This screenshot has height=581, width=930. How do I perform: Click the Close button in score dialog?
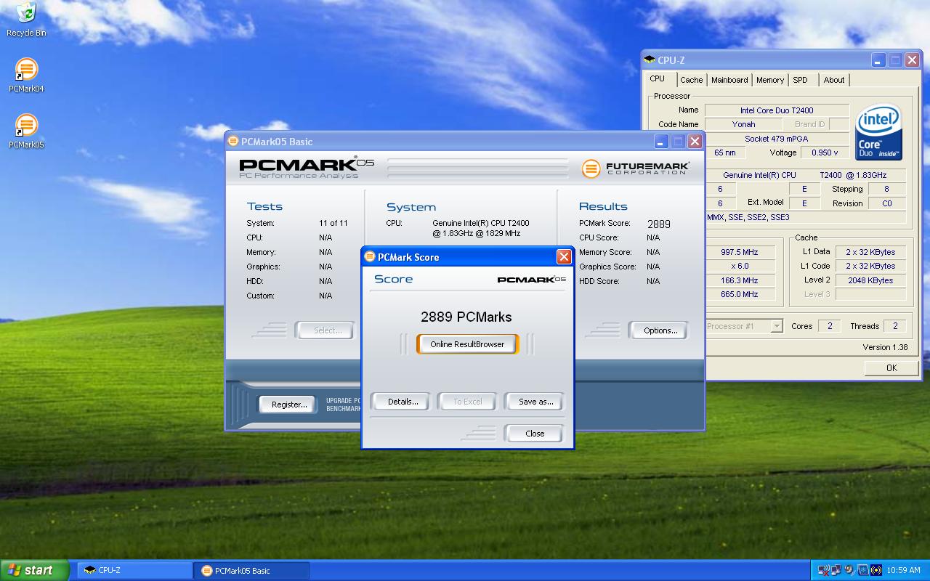[x=535, y=434]
